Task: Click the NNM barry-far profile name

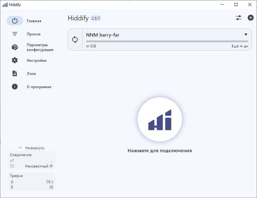Action: click(103, 35)
